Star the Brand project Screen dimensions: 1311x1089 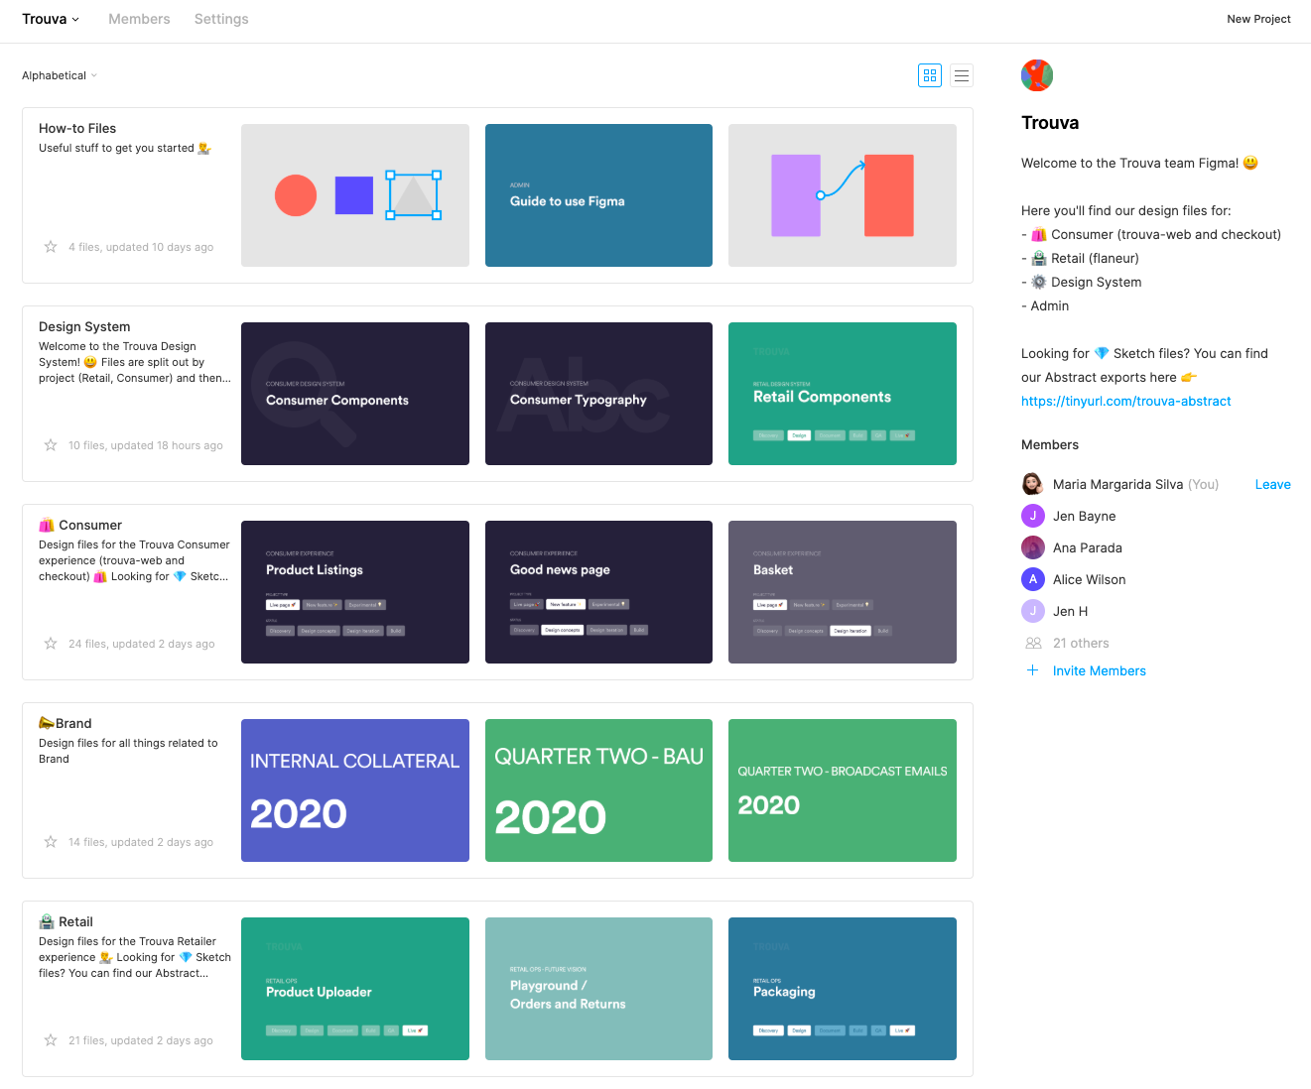(51, 842)
